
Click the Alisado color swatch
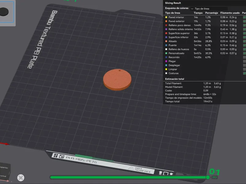(x=166, y=41)
